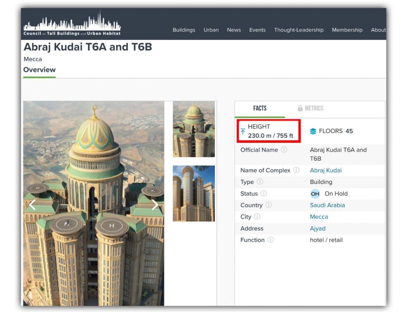The width and height of the screenshot is (409, 312).
Task: Select the Overview tab
Action: [x=39, y=70]
